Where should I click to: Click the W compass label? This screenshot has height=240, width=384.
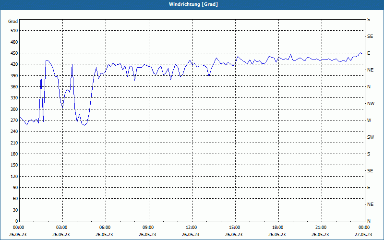[369, 120]
